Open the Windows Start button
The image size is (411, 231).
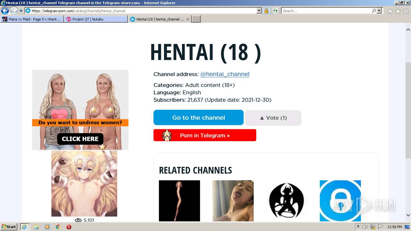coord(9,227)
